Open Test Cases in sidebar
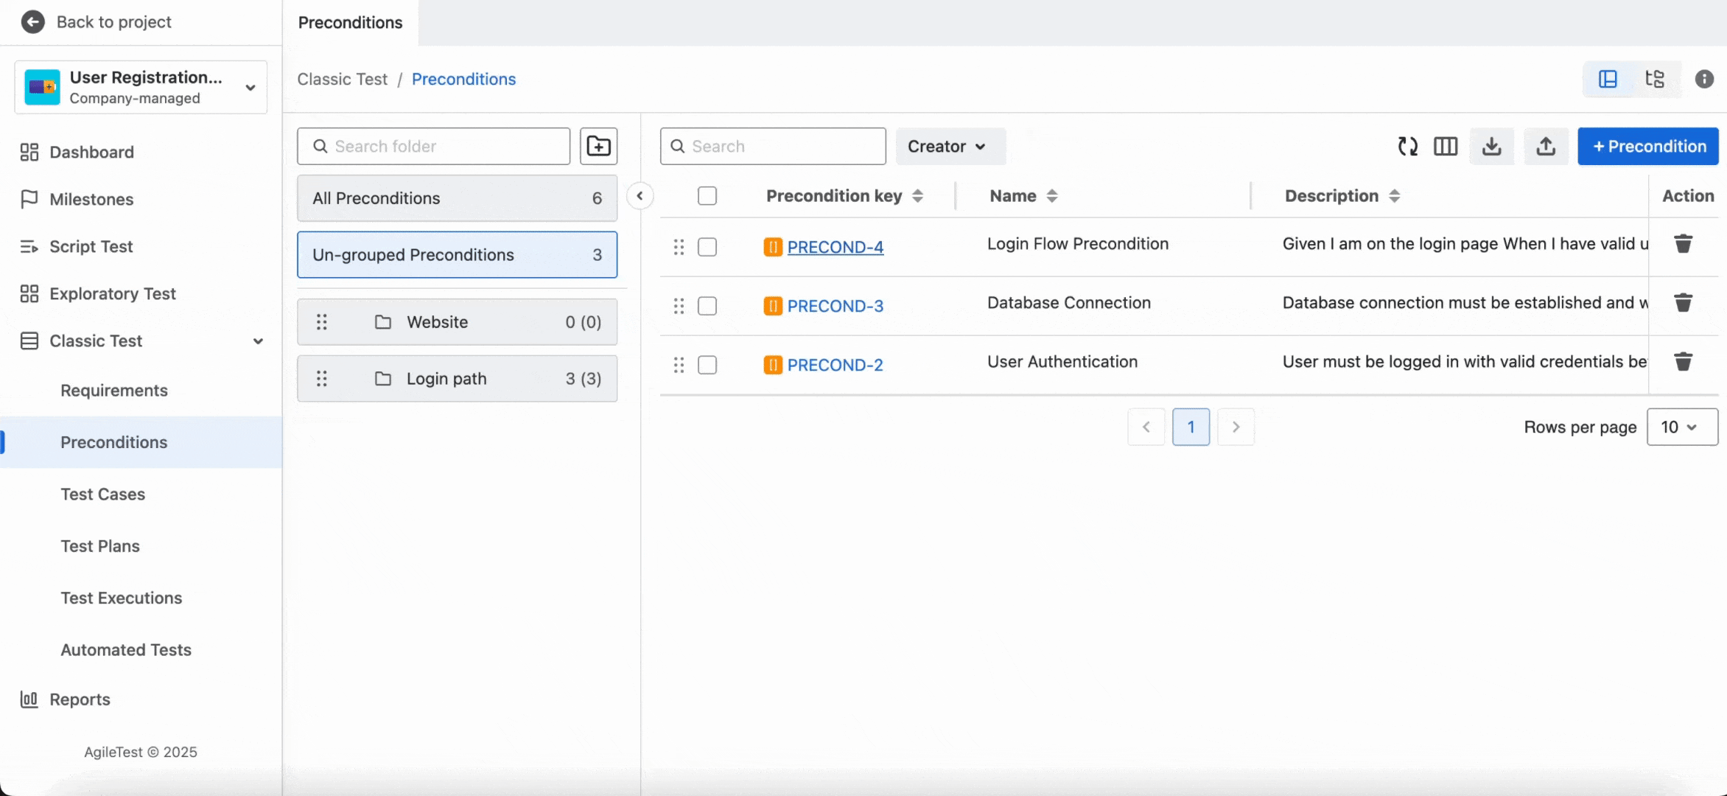This screenshot has height=796, width=1727. point(103,495)
